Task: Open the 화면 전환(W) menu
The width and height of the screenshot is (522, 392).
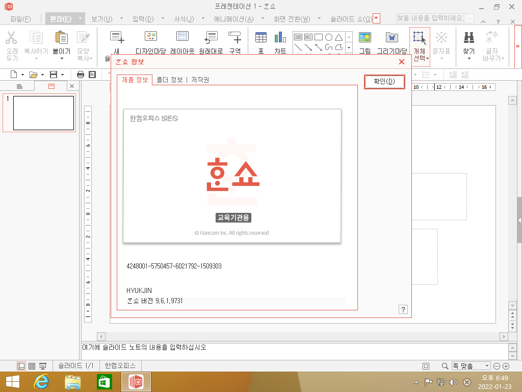Action: [x=292, y=19]
